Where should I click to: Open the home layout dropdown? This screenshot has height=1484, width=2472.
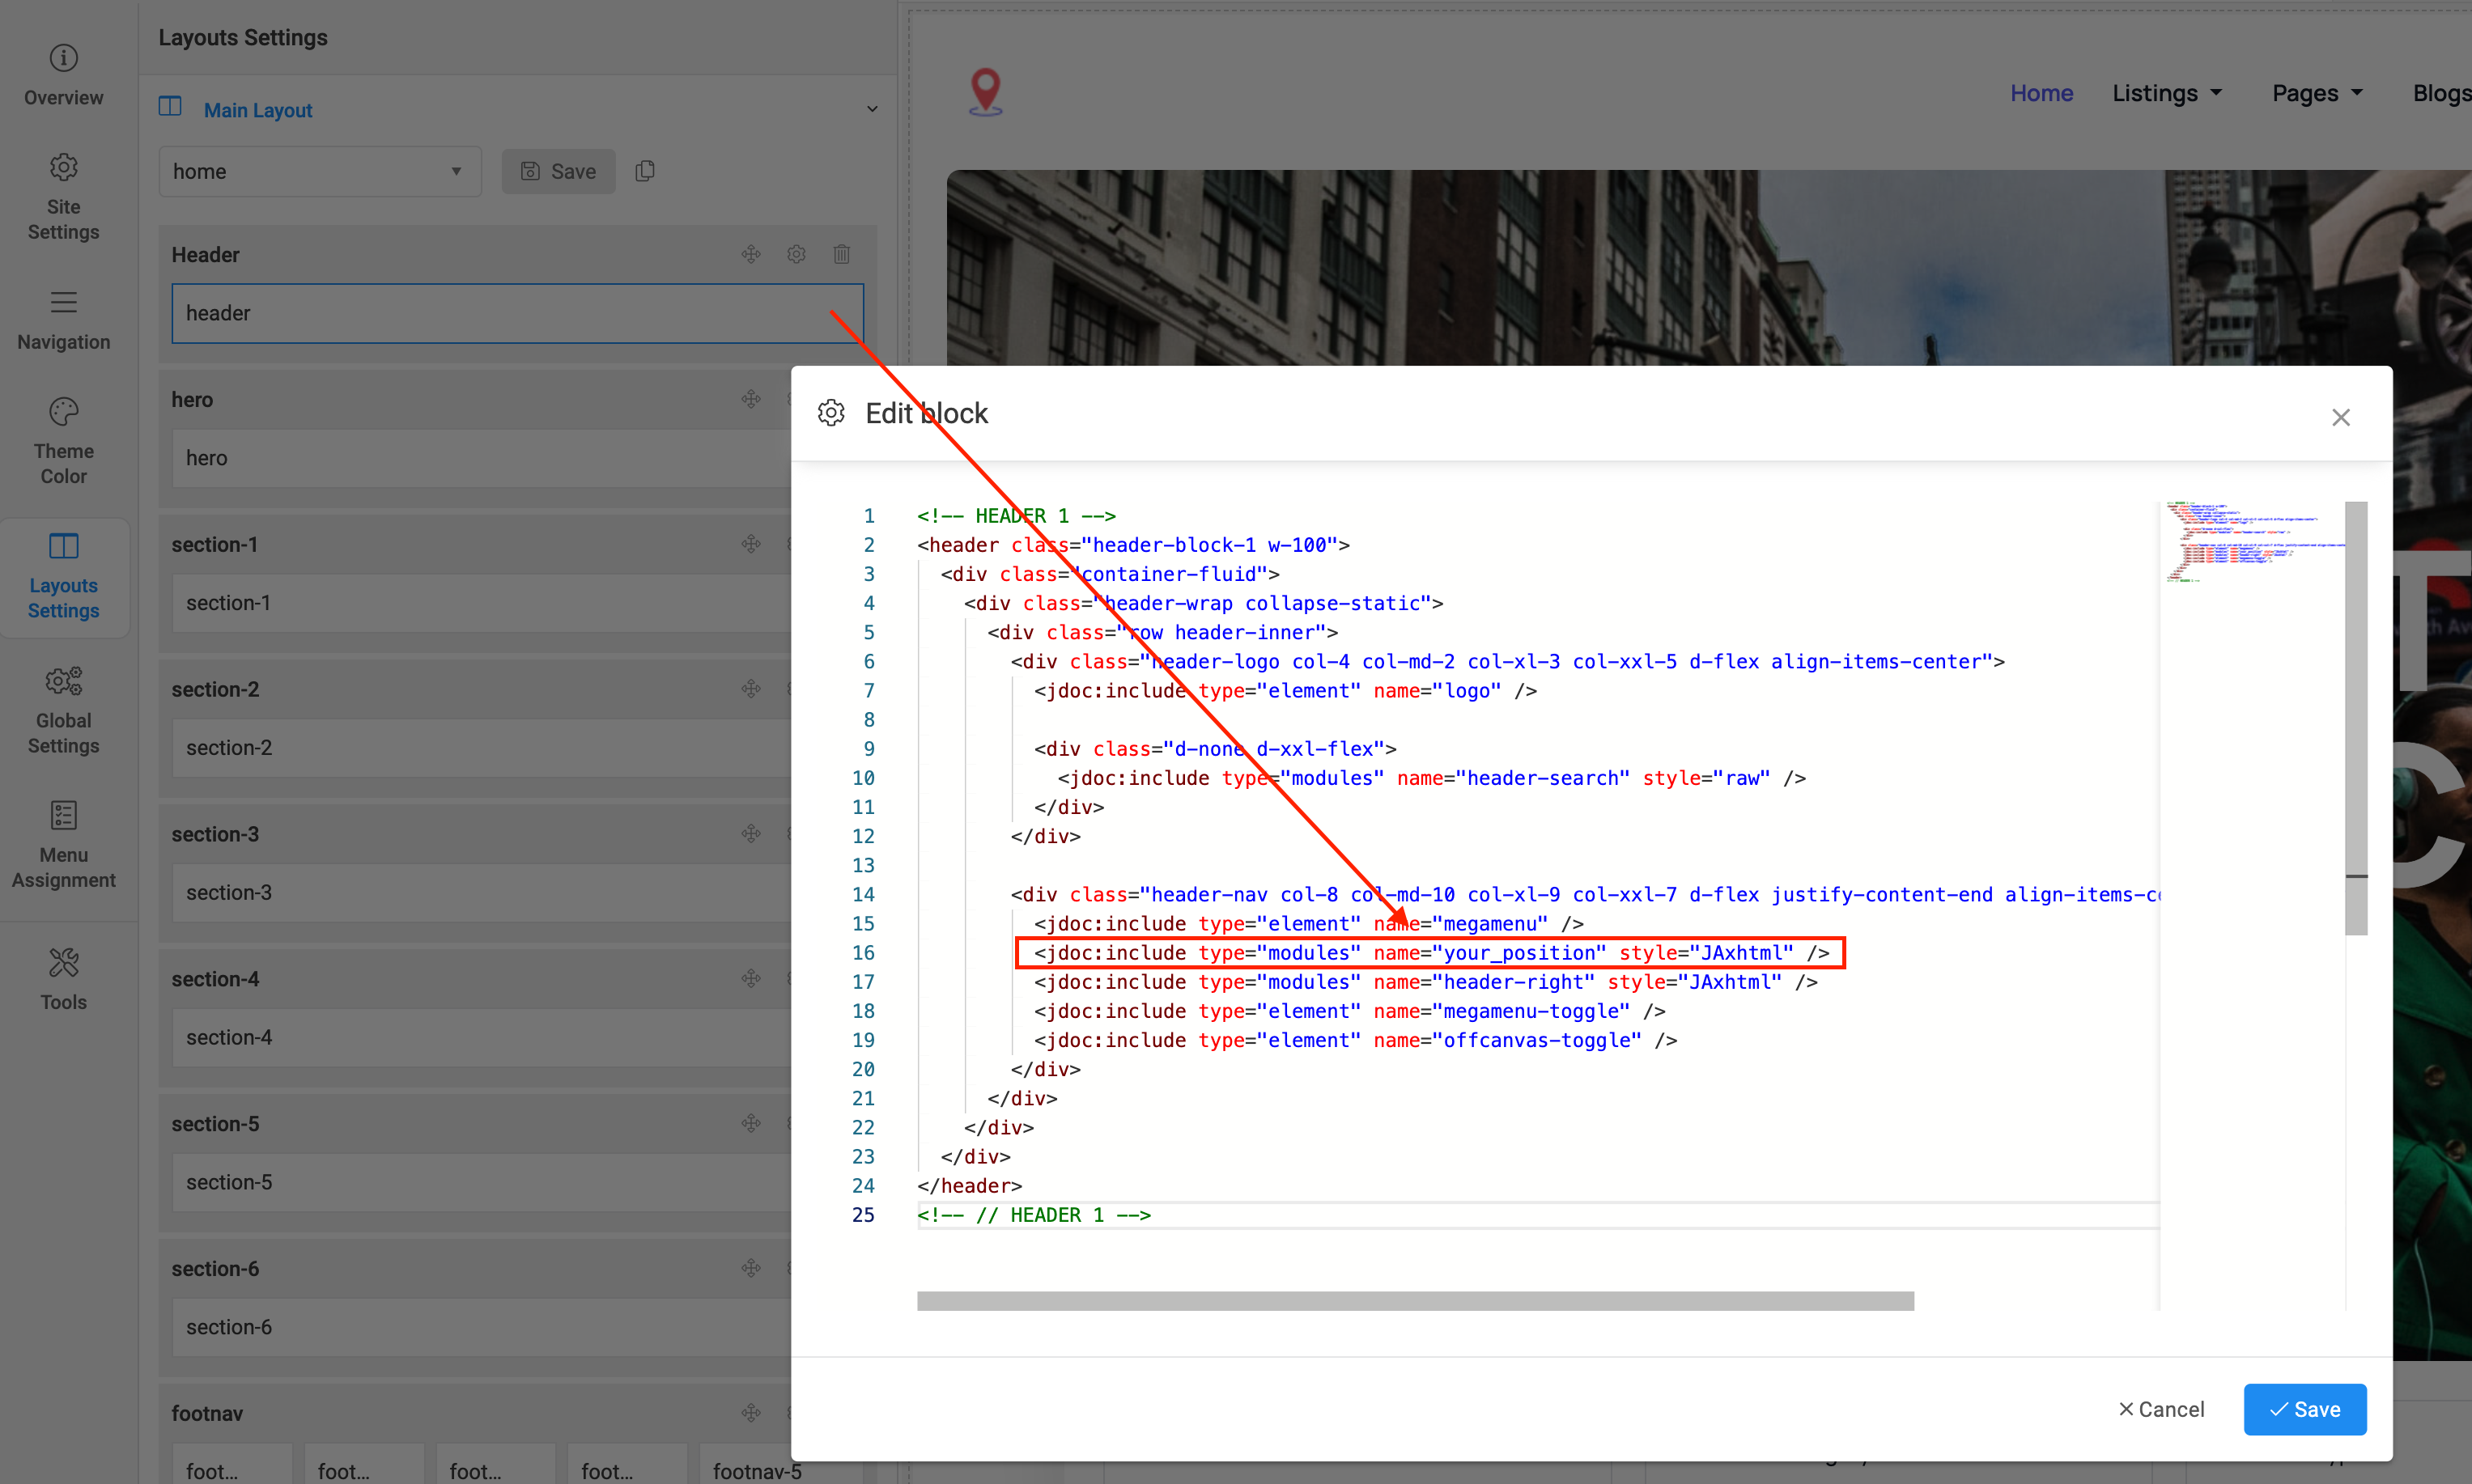319,171
